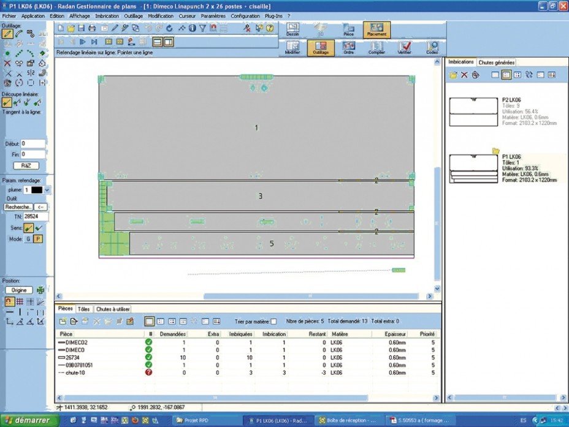Open the Outillage menu

pyautogui.click(x=134, y=16)
